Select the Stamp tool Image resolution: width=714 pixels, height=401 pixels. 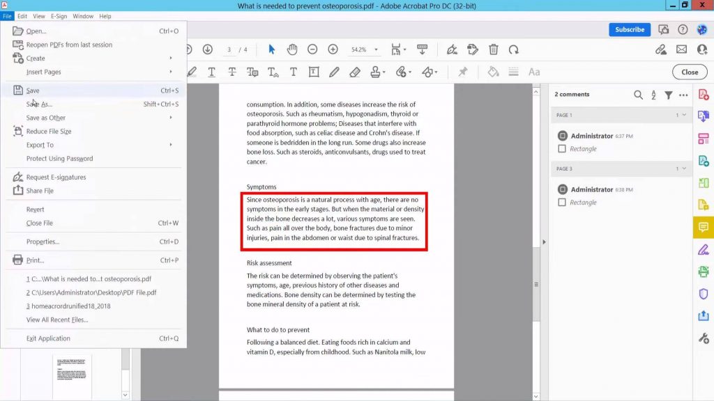click(x=376, y=72)
